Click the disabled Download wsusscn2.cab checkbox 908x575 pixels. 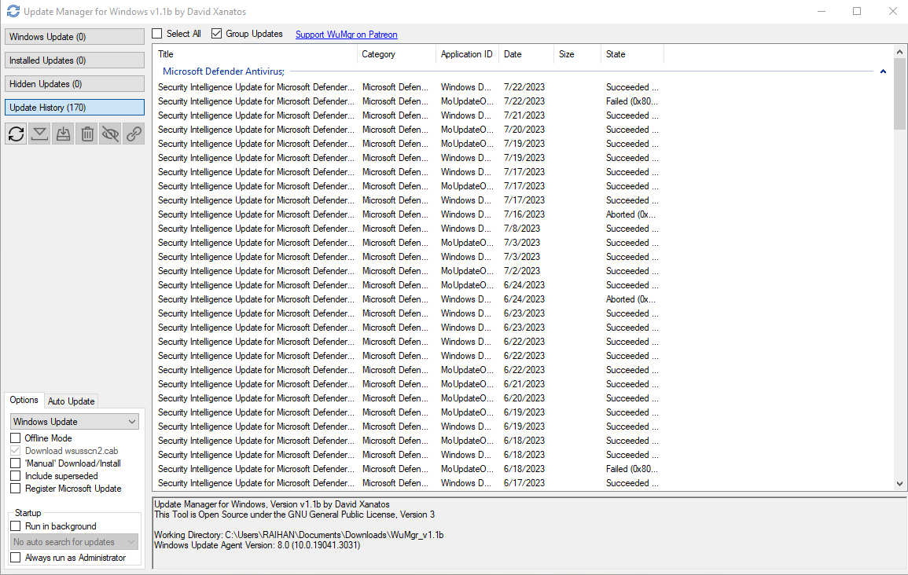16,451
